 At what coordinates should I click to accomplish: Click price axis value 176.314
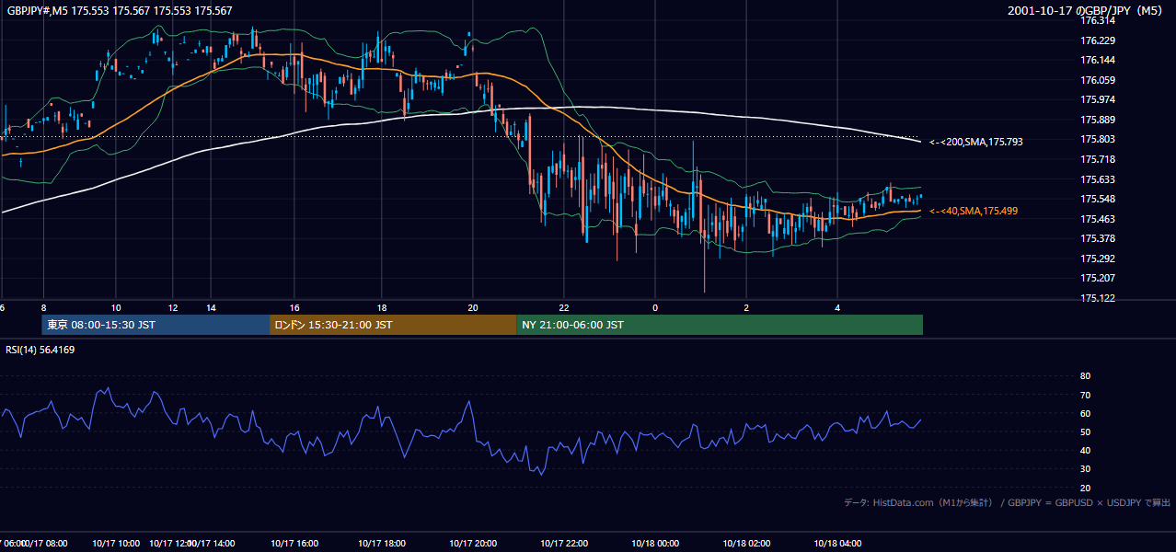1098,20
